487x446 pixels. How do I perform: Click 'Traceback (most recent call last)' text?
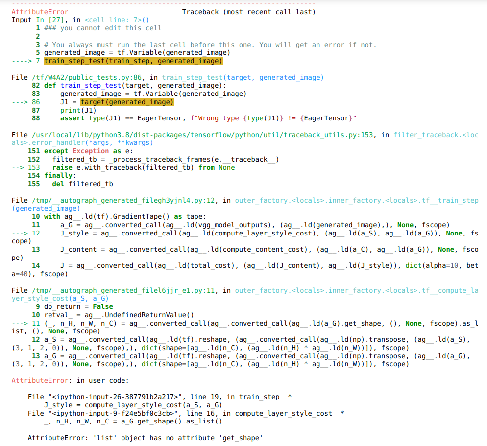pyautogui.click(x=248, y=12)
